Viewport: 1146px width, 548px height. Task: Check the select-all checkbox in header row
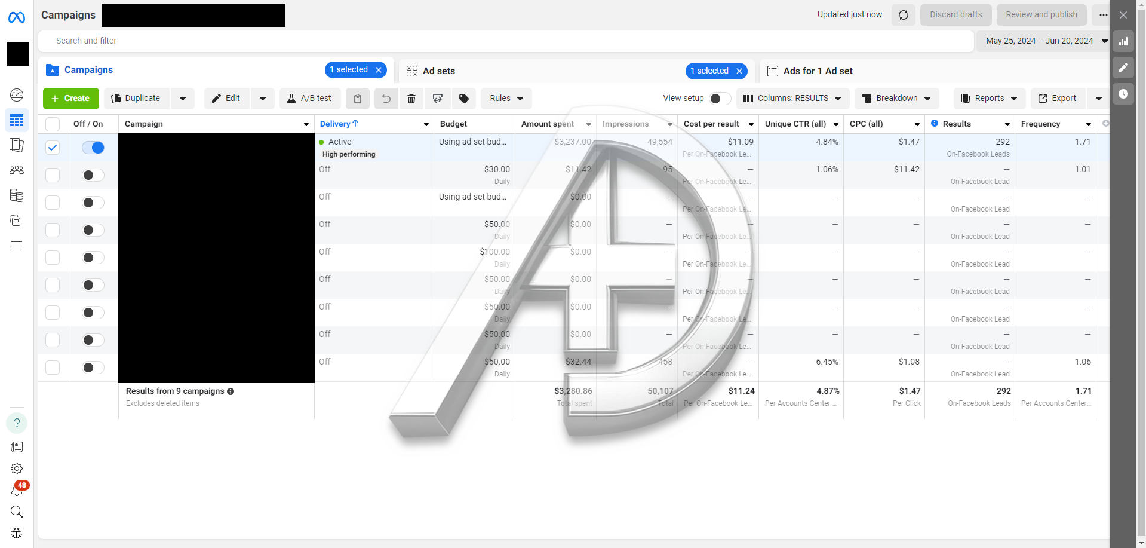click(53, 124)
